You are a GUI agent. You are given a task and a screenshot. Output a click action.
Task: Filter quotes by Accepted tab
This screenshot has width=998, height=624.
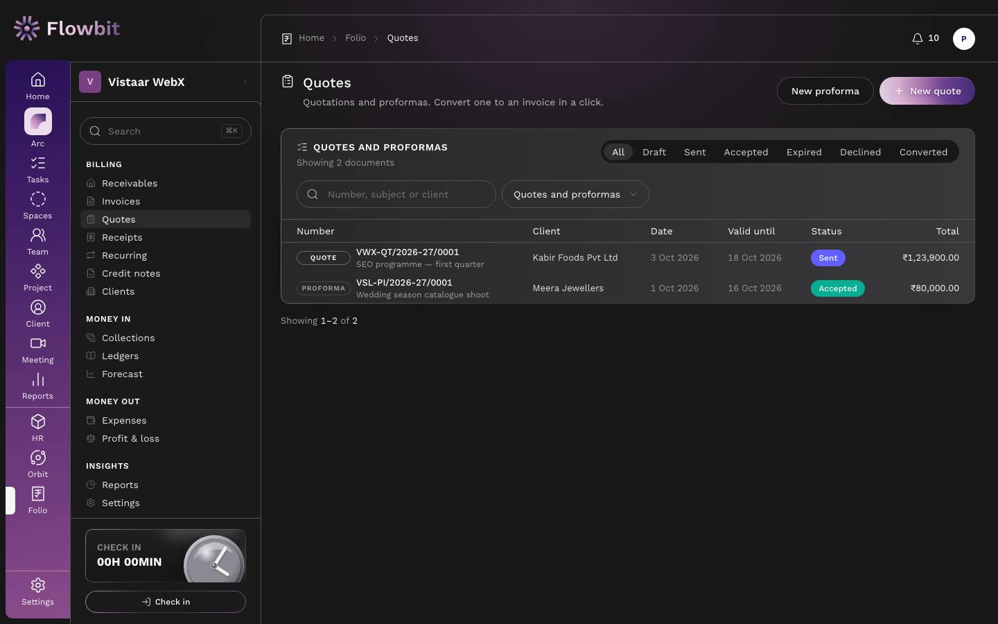click(746, 152)
